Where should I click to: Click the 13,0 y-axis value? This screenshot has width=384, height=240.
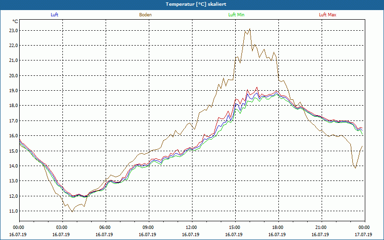13,181
